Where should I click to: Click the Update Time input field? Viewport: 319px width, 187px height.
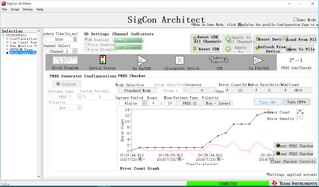click(x=59, y=39)
